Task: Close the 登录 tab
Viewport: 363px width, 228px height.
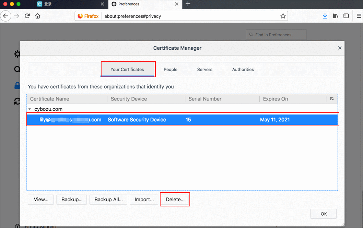Action: pos(102,4)
